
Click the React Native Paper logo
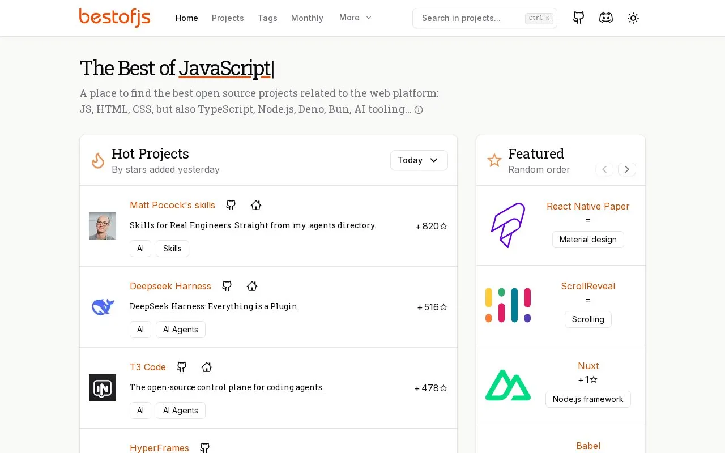pyautogui.click(x=508, y=225)
